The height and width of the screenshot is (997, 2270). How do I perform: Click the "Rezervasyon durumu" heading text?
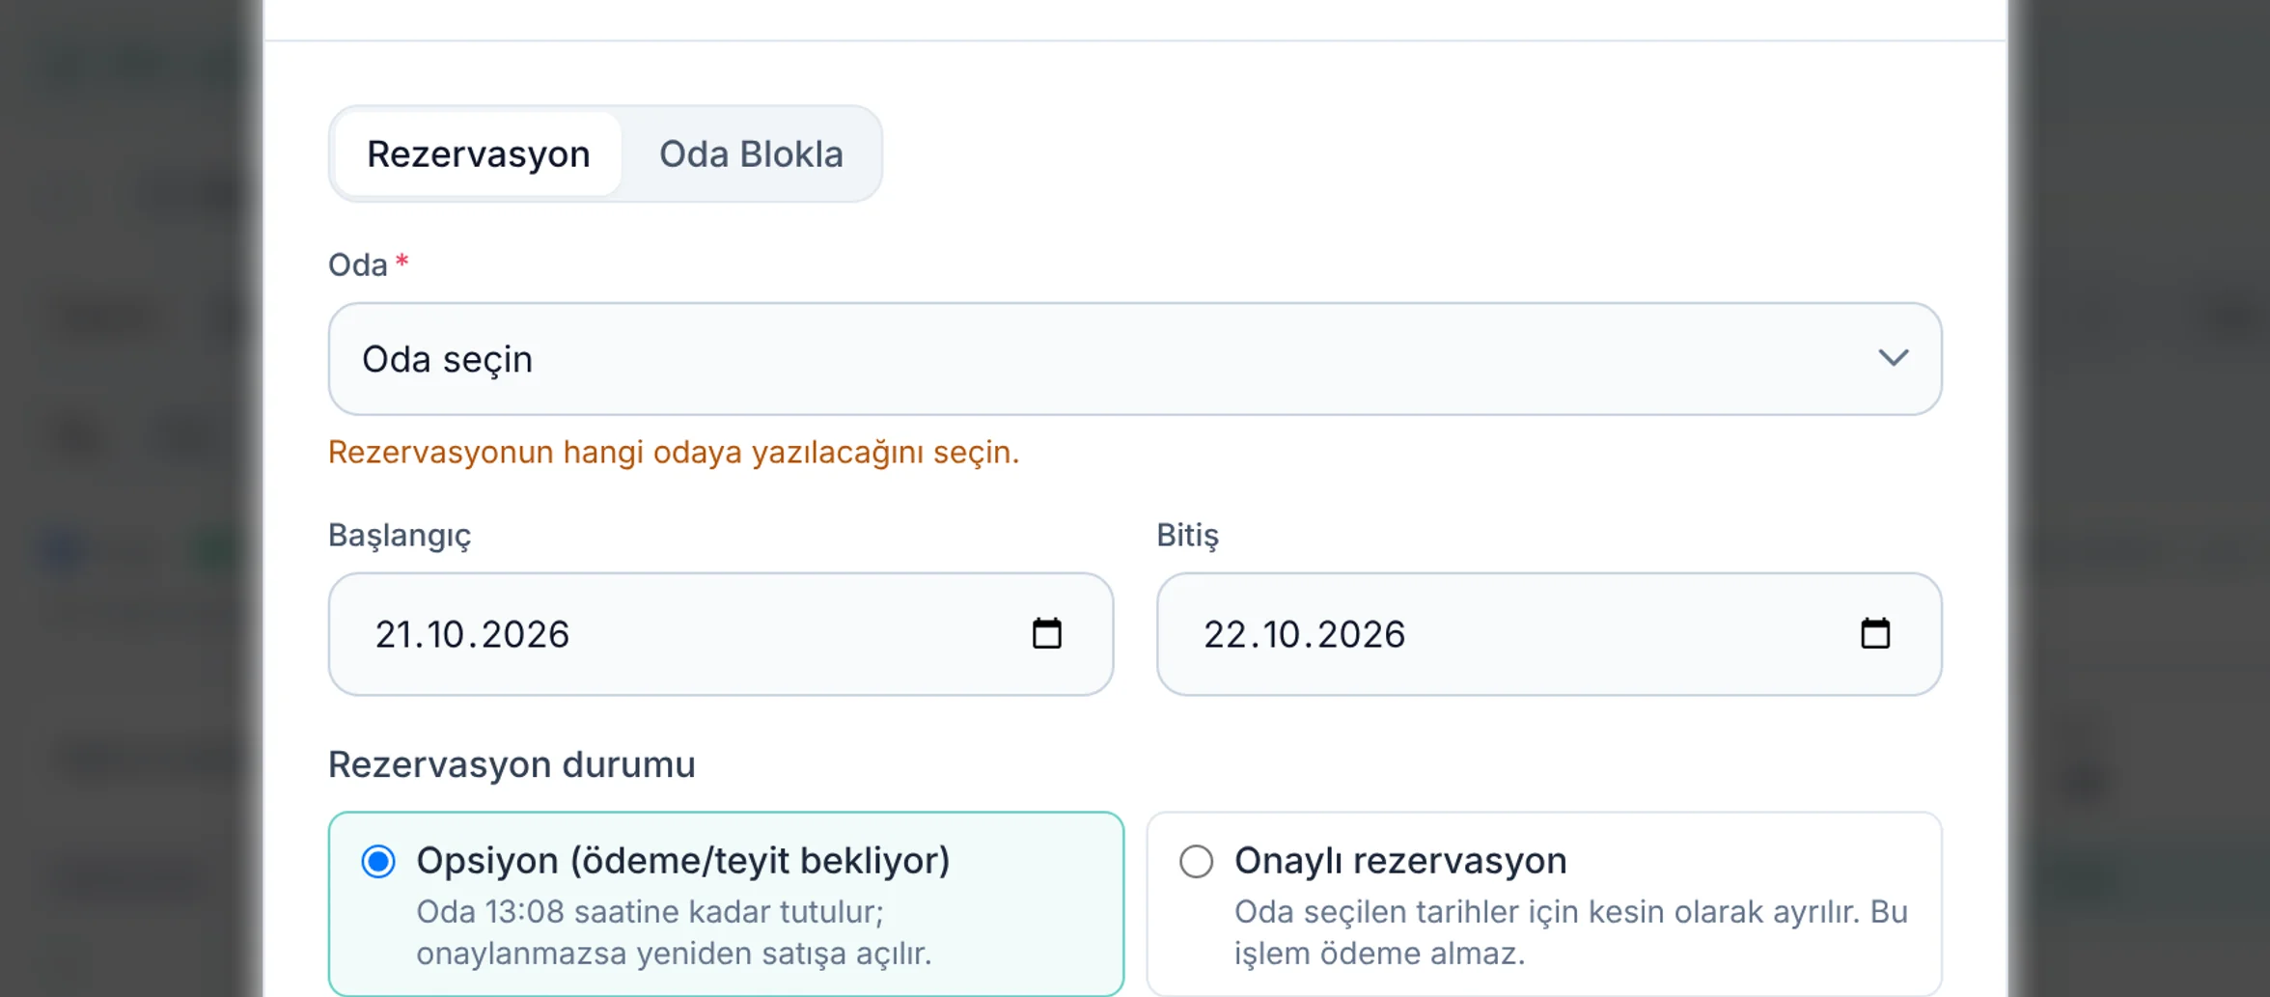[x=512, y=764]
